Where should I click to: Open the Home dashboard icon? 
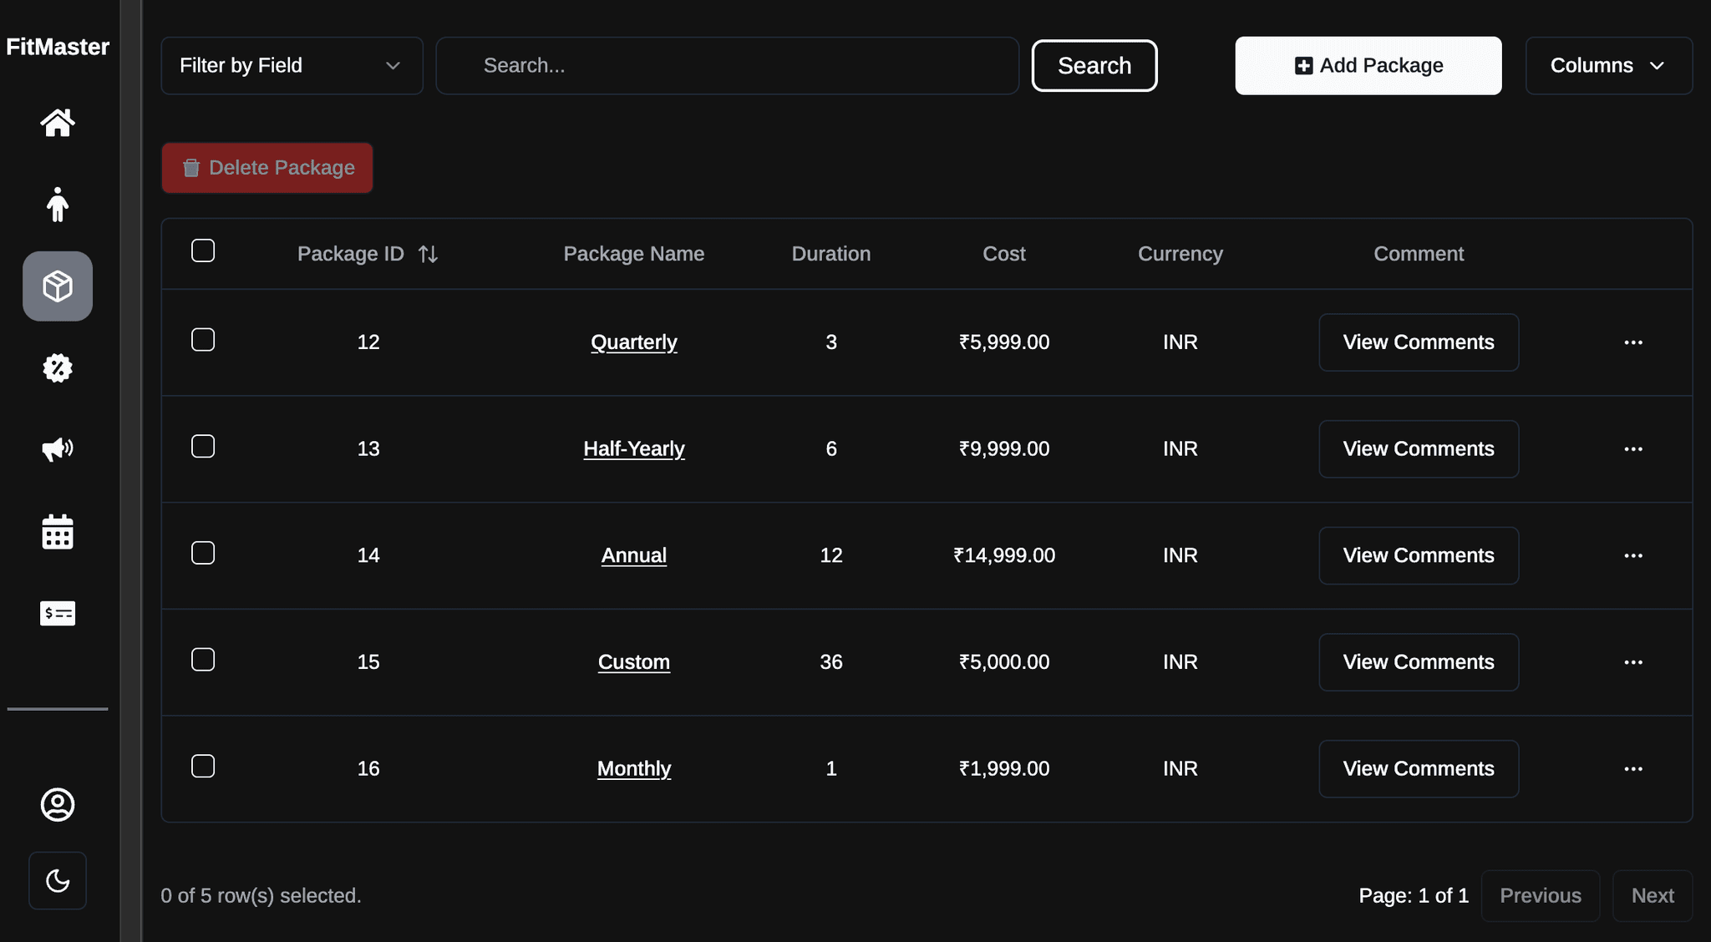pyautogui.click(x=57, y=123)
